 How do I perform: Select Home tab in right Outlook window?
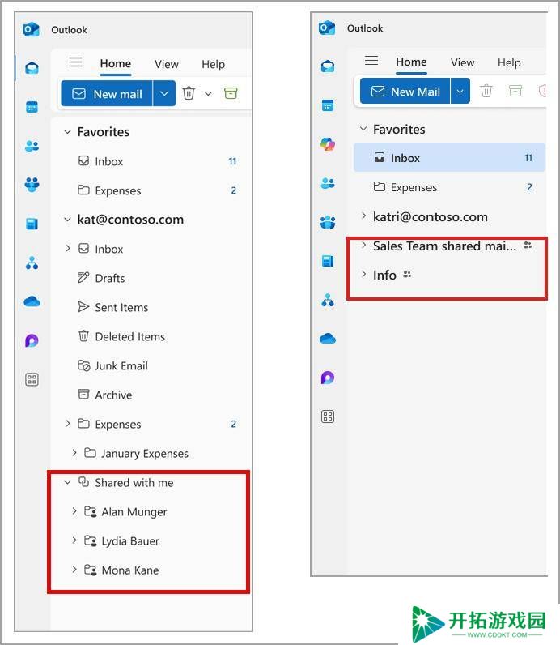click(411, 62)
